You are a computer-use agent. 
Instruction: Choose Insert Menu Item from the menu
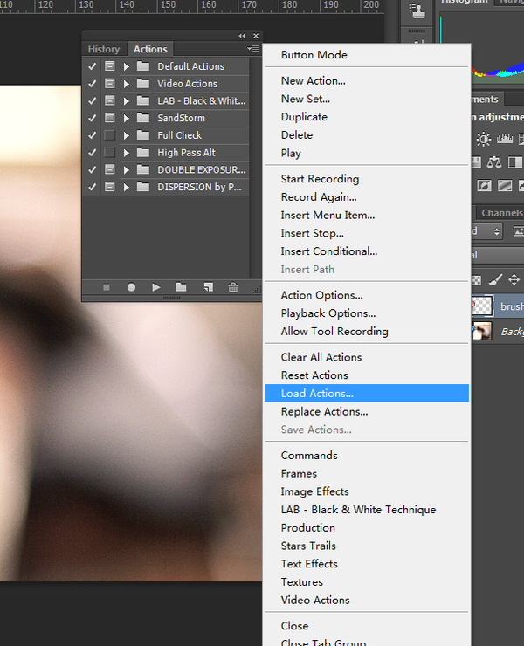(367, 215)
